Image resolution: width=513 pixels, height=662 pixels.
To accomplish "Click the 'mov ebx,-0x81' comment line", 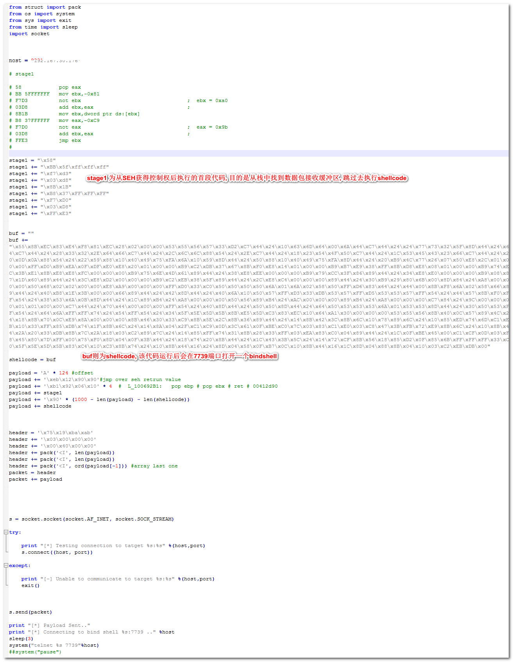I will tap(54, 94).
